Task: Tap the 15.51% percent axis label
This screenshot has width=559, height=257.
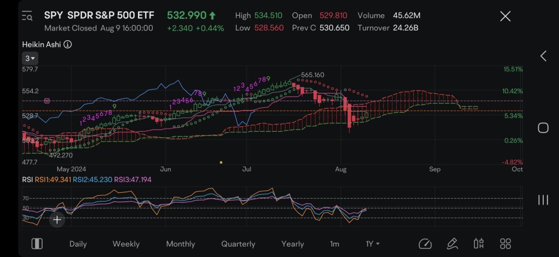Action: (513, 69)
